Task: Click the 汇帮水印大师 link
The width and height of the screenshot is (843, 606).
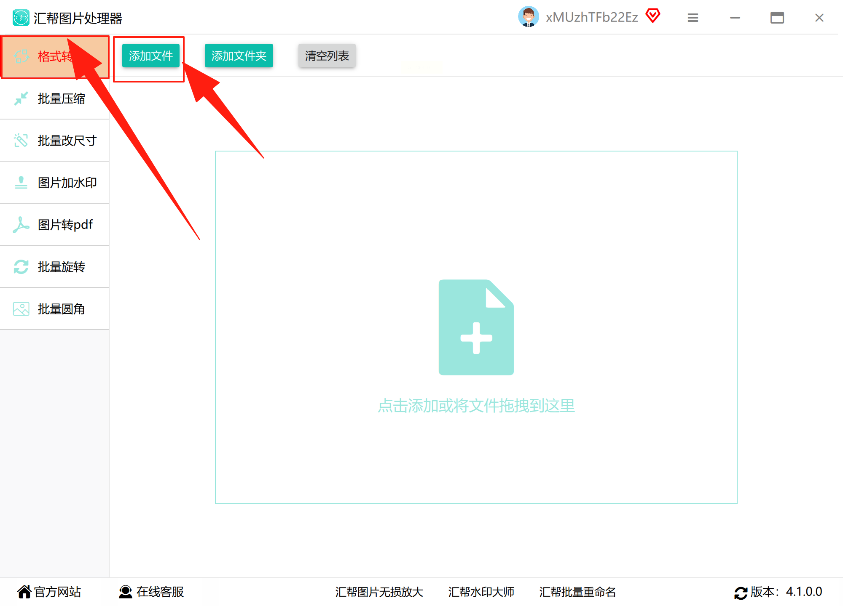Action: tap(481, 592)
